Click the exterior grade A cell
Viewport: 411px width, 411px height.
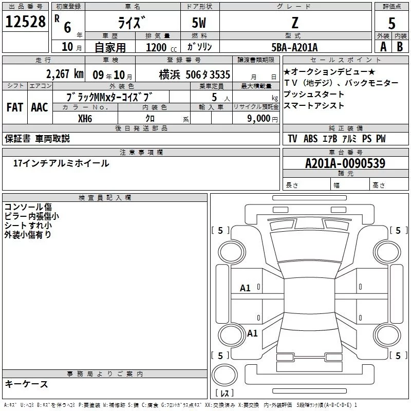coord(383,47)
